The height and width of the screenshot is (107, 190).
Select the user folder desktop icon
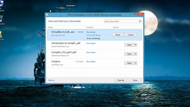pos(1,36)
